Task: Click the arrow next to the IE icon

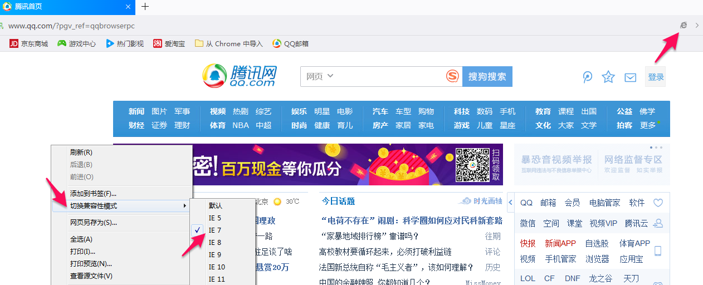Action: coord(697,25)
